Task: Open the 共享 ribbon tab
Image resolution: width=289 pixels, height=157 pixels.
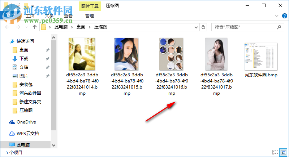Action: [49, 16]
